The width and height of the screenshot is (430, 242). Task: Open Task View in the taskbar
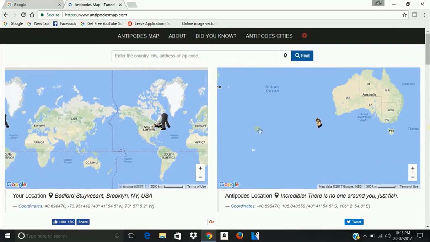tap(131, 236)
